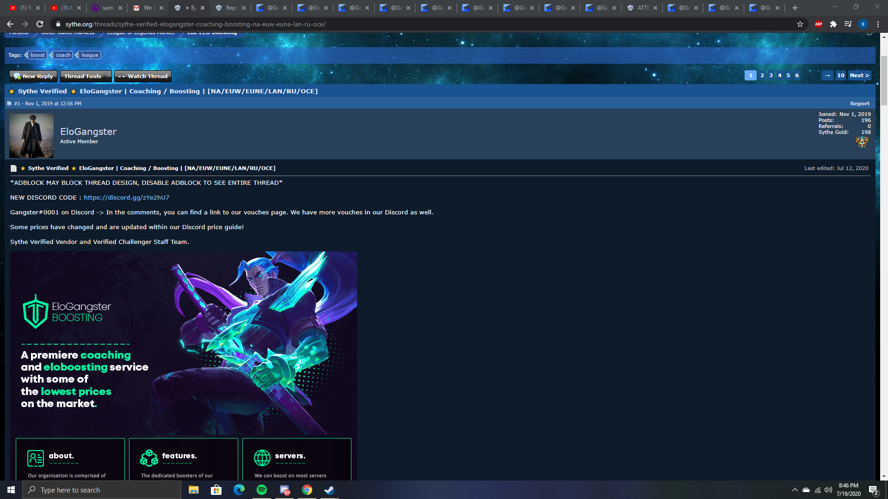
Task: Toggle Watch Thread for this thread
Action: (143, 76)
